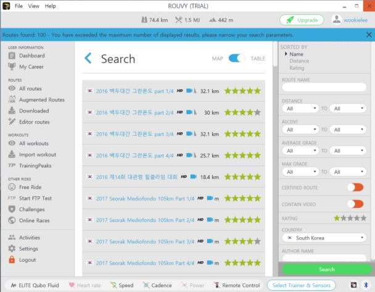
Task: Click the results list scrollbar
Action: [275, 54]
